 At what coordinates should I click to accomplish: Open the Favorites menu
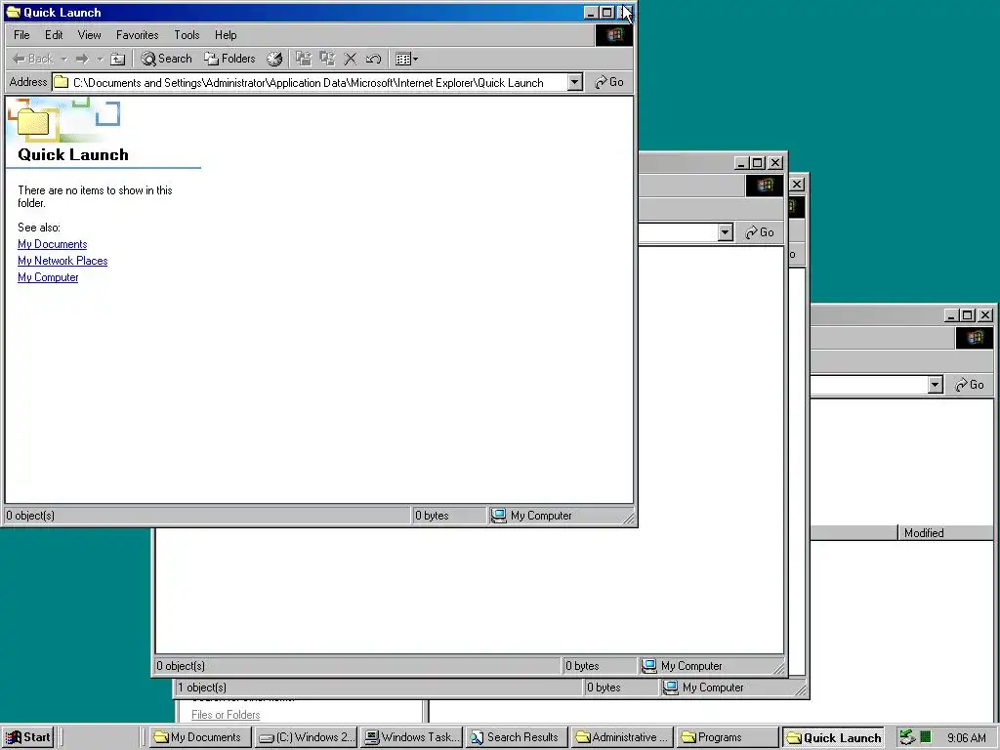pos(137,35)
